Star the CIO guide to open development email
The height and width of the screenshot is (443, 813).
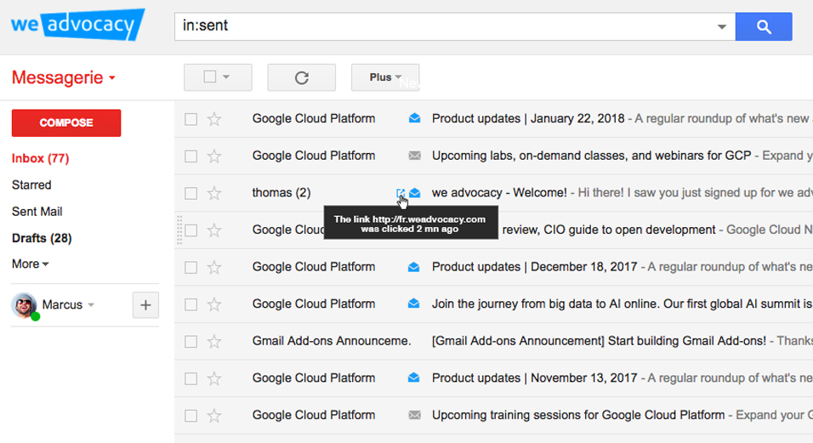(x=214, y=230)
